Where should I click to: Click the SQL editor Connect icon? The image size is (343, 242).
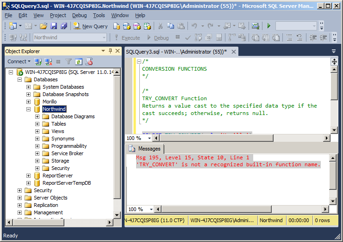(13, 37)
